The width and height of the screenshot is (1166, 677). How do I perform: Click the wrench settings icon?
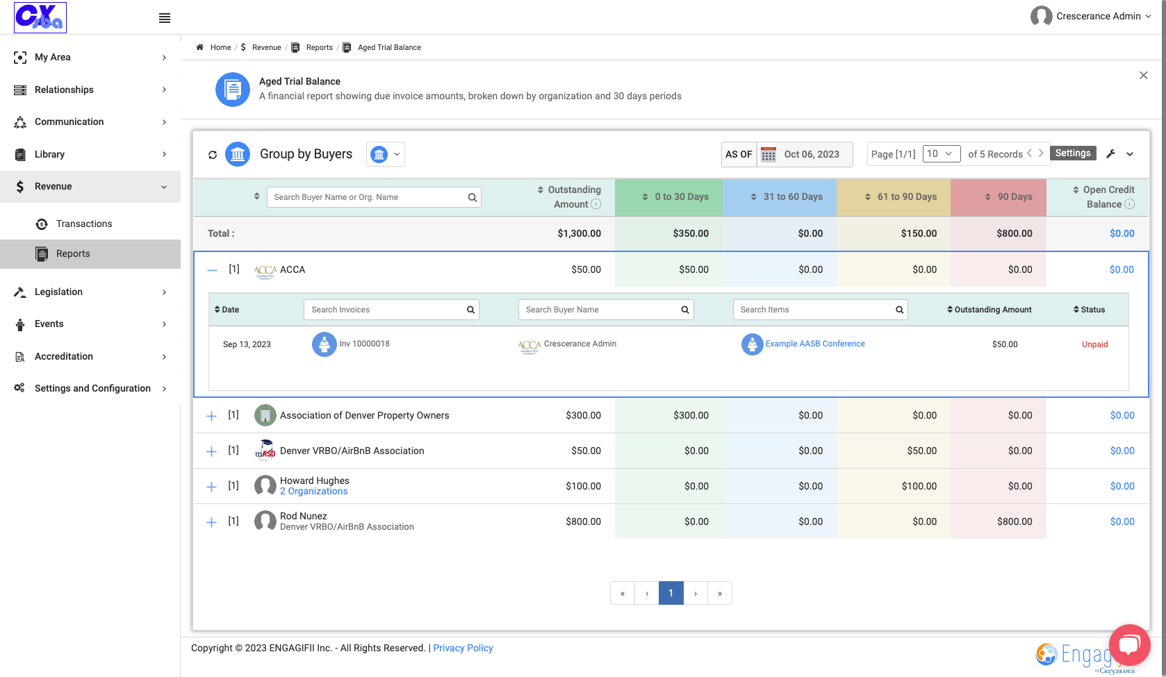1110,154
